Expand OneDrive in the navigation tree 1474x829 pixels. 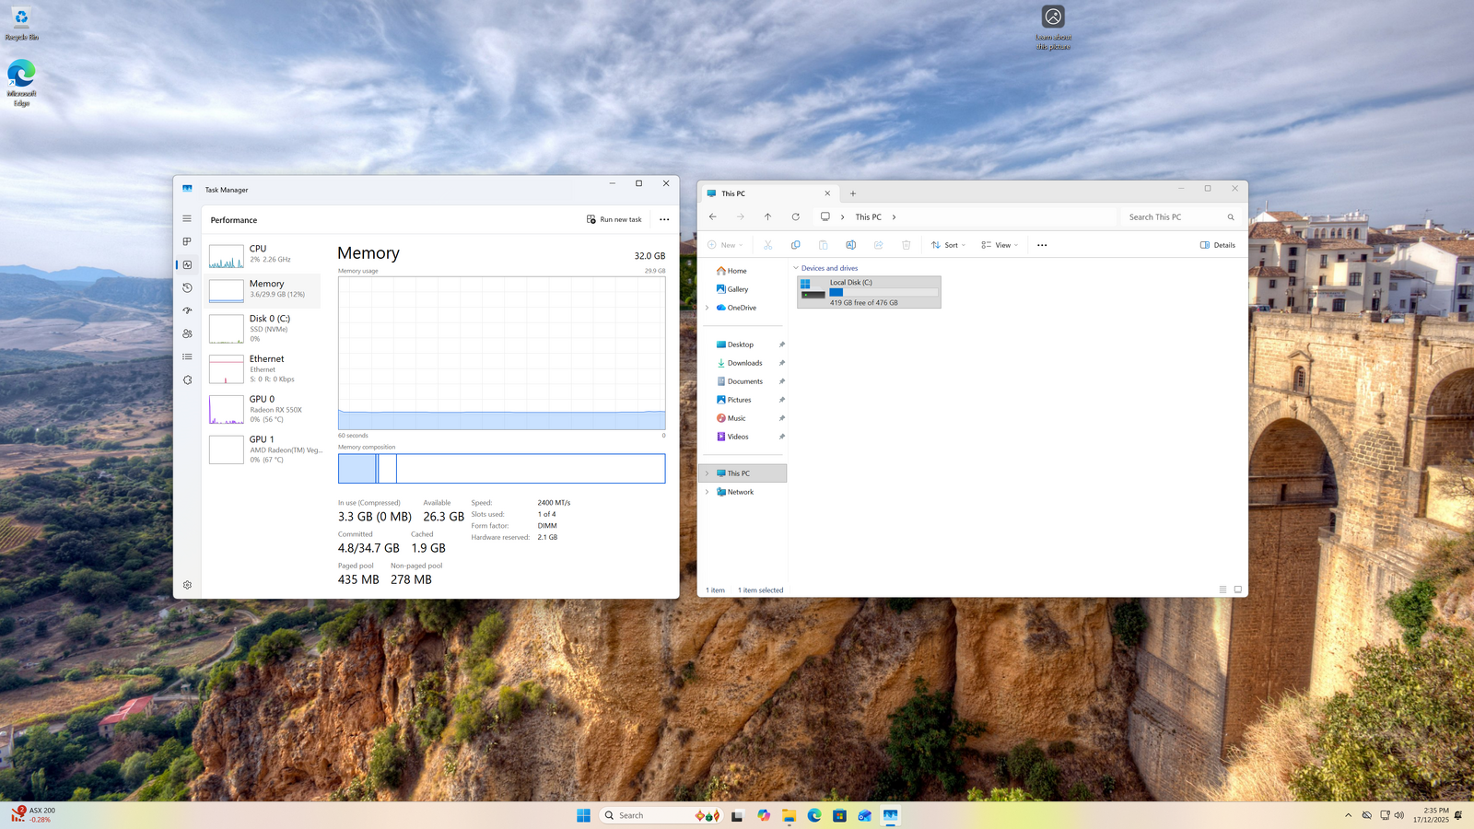(707, 308)
